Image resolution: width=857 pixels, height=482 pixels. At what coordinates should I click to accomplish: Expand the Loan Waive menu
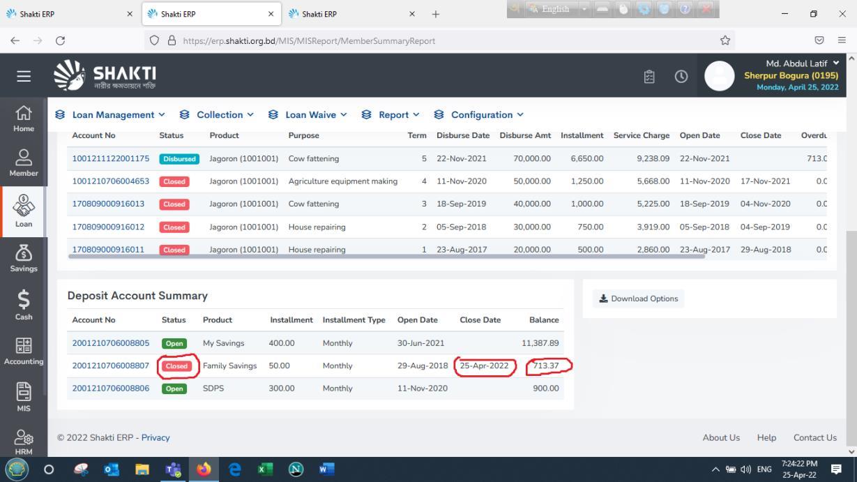click(308, 115)
